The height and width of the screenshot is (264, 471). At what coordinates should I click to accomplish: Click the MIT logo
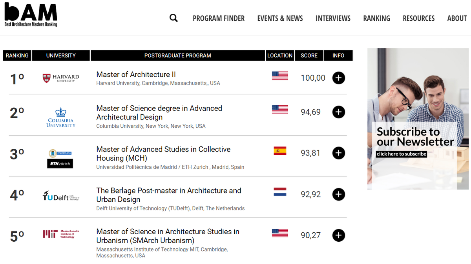tap(61, 234)
